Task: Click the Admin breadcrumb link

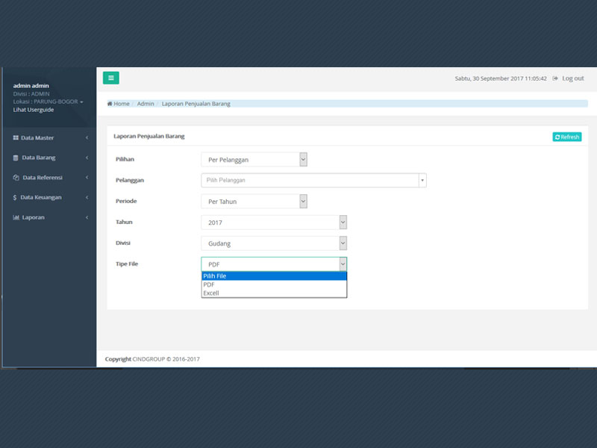Action: [x=146, y=104]
